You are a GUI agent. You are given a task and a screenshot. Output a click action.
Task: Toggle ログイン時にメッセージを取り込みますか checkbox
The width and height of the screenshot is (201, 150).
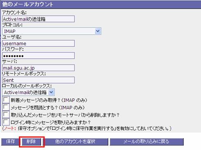click(6, 122)
